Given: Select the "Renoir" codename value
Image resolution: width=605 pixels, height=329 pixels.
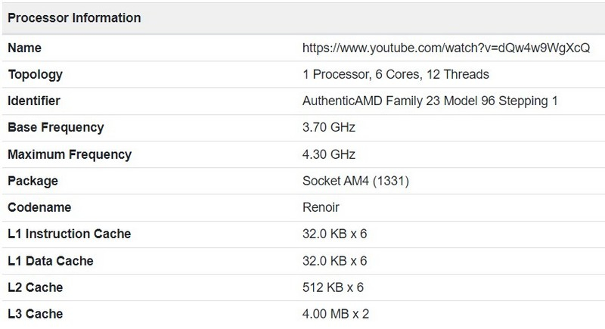Looking at the screenshot, I should [320, 207].
